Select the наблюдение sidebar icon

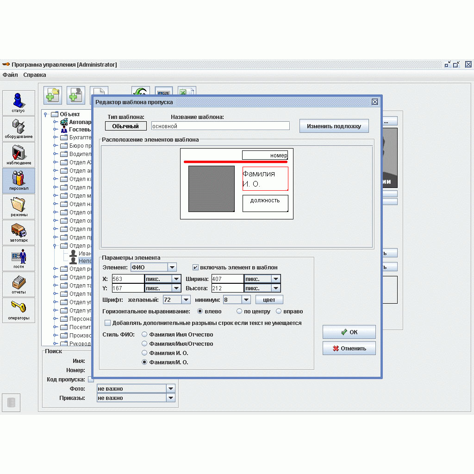(19, 155)
